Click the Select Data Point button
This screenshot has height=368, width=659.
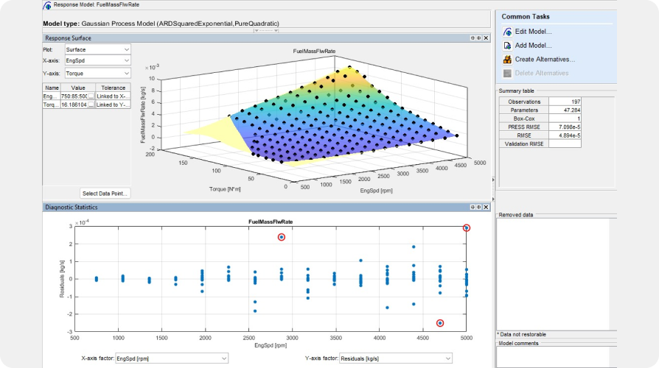click(x=105, y=194)
